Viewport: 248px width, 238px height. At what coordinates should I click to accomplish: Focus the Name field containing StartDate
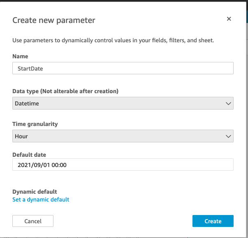coord(123,68)
